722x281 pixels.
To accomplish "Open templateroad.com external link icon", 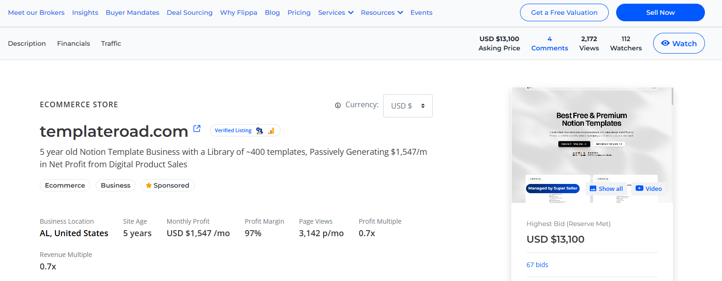I will [x=197, y=129].
